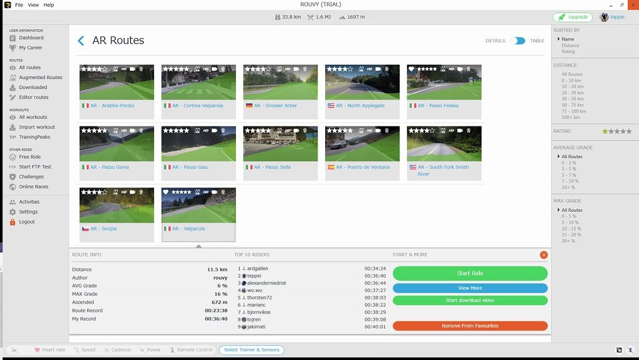Click Start download video button
The height and width of the screenshot is (360, 639).
(x=470, y=300)
